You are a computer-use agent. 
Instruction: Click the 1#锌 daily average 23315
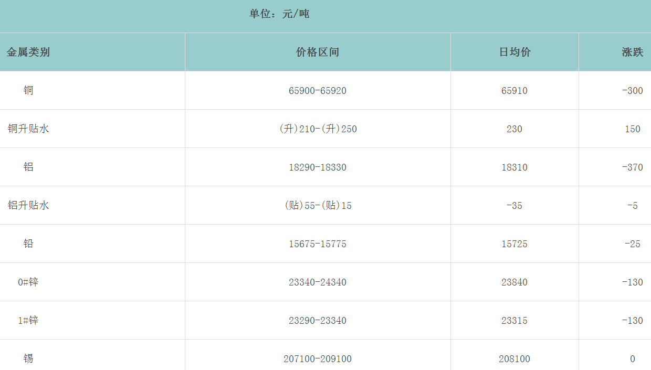click(x=514, y=321)
